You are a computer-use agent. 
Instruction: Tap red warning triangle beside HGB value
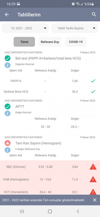pos(93,179)
